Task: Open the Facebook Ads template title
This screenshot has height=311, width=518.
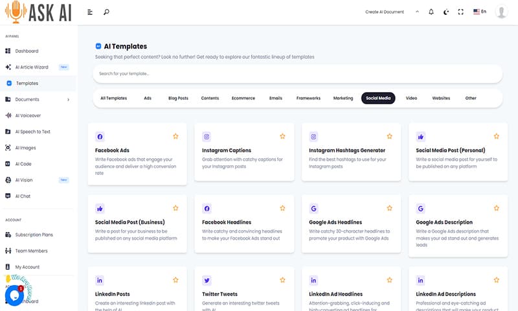Action: [112, 150]
